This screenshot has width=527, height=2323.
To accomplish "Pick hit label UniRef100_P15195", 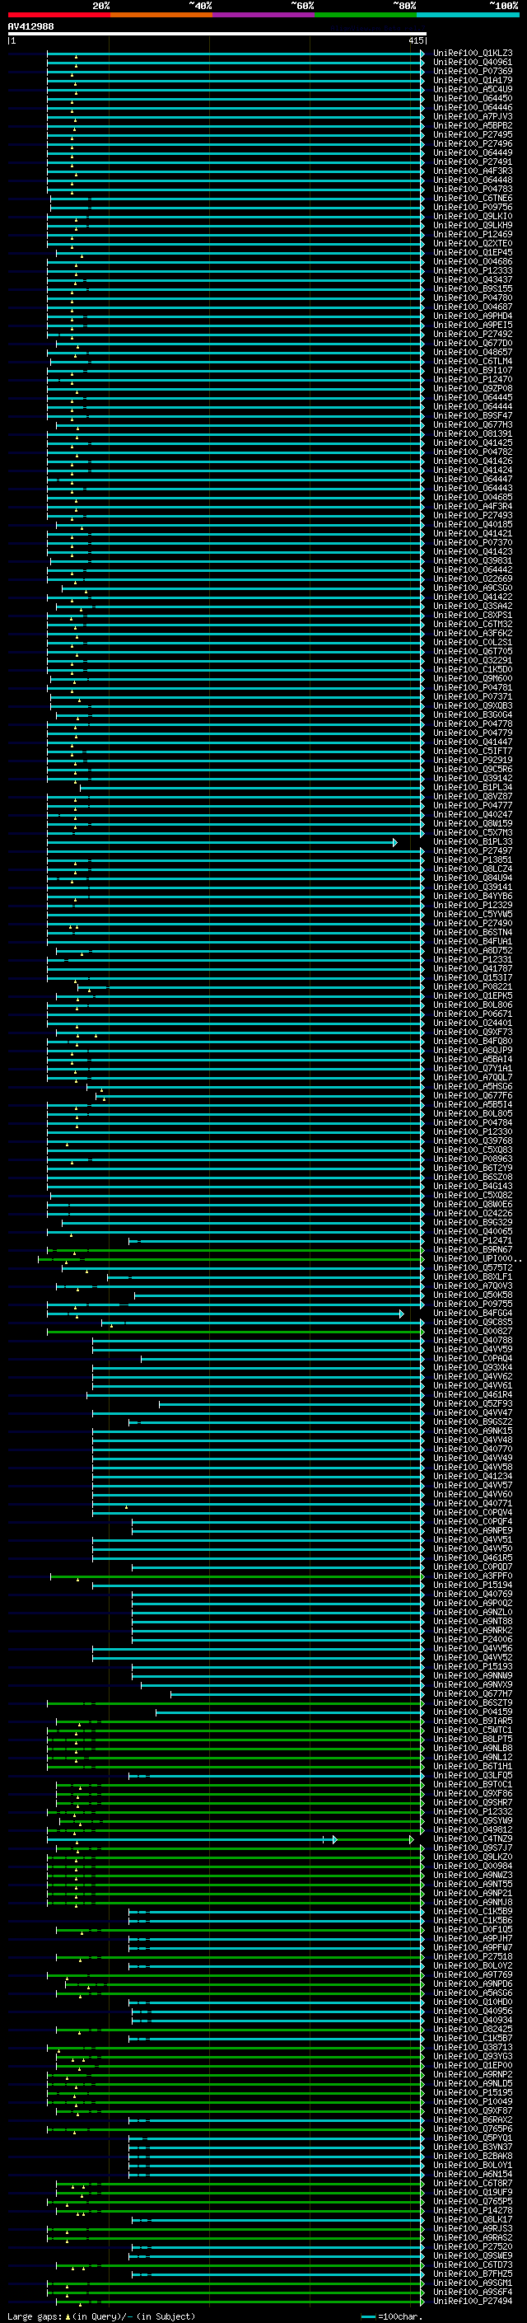I will pyautogui.click(x=473, y=2092).
